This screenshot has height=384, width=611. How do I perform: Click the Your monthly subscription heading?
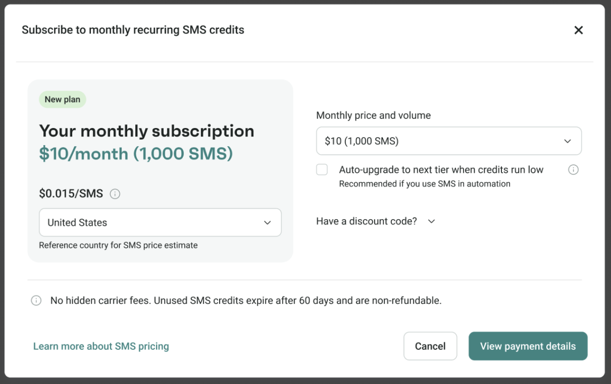[x=146, y=131]
